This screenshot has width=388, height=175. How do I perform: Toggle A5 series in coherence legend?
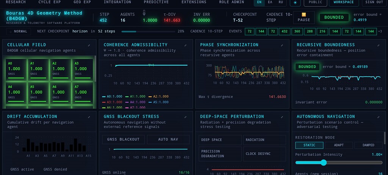[158, 102]
